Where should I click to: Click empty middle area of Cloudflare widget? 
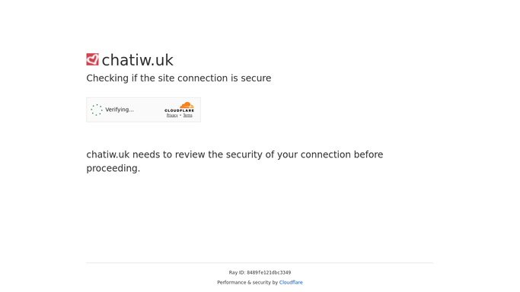click(149, 109)
